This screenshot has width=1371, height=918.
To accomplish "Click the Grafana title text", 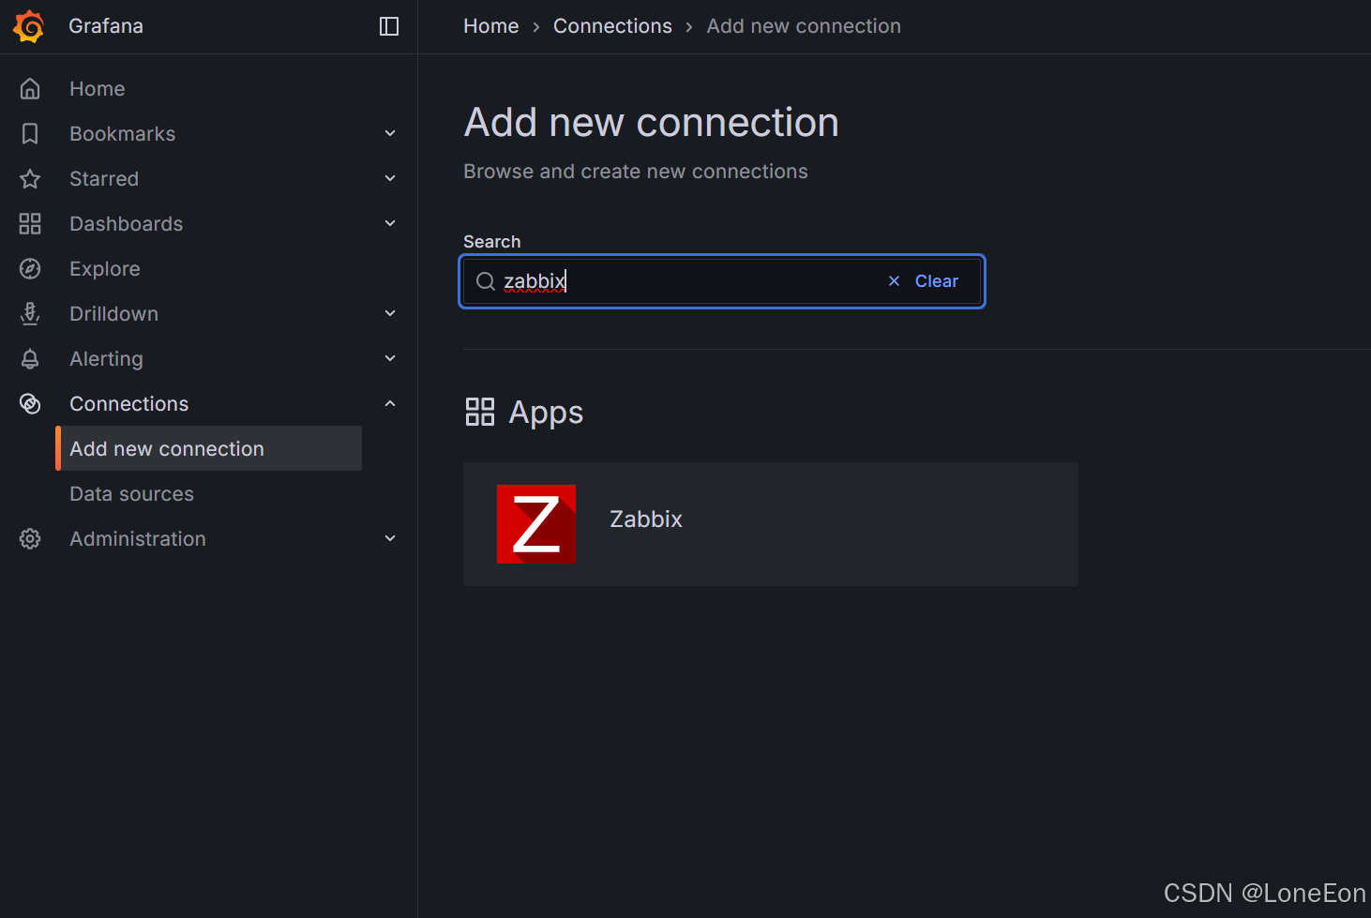I will click(x=106, y=26).
